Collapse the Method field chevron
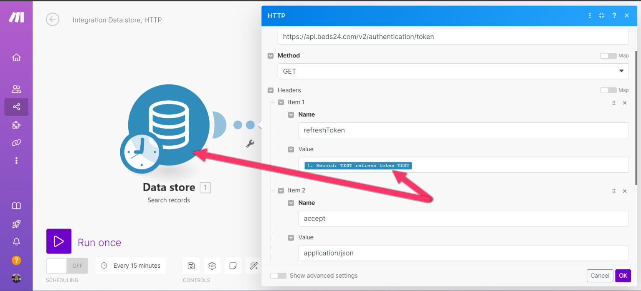The height and width of the screenshot is (291, 641). pos(271,55)
